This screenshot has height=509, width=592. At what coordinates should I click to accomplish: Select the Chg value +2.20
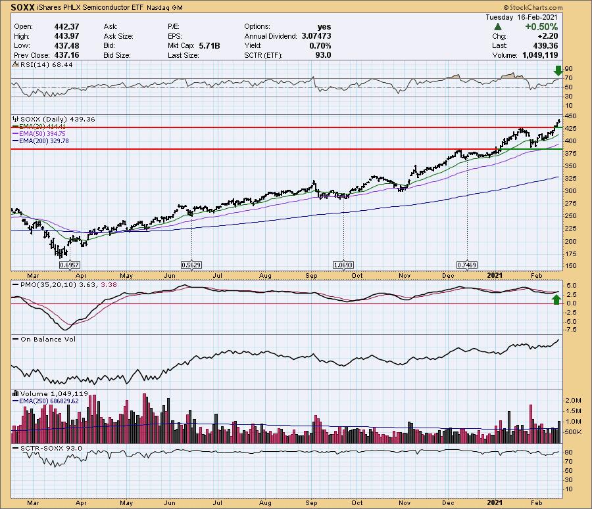click(x=547, y=36)
